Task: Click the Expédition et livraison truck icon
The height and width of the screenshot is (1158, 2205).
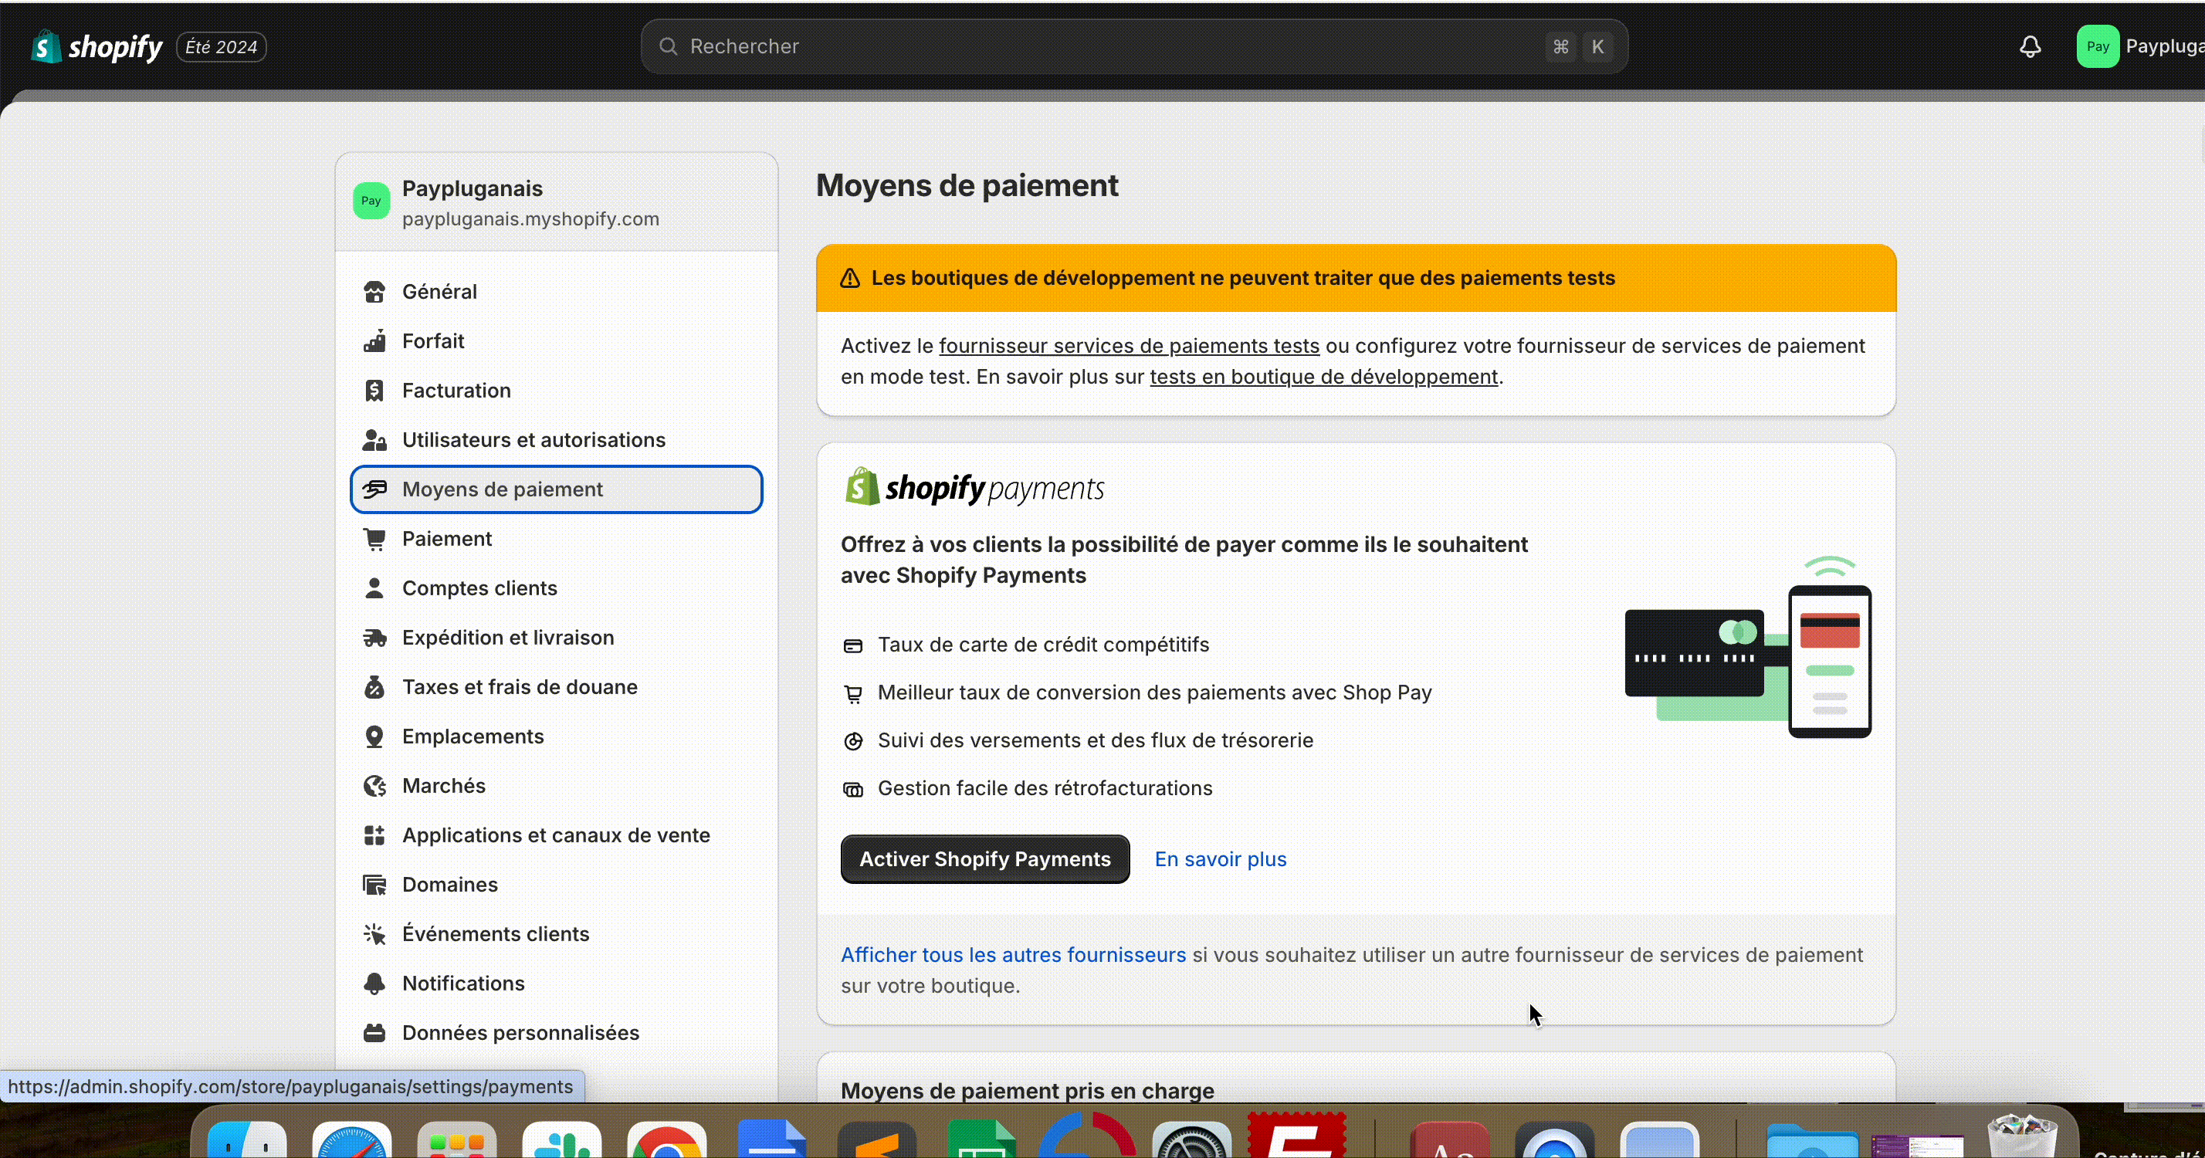Action: pos(374,638)
